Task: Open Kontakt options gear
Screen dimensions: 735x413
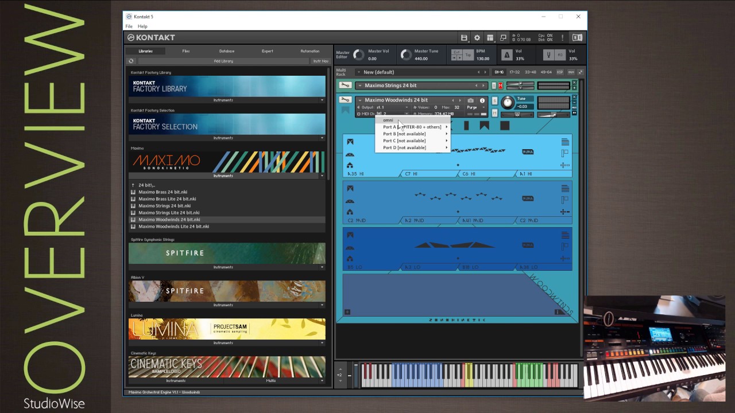Action: (477, 38)
